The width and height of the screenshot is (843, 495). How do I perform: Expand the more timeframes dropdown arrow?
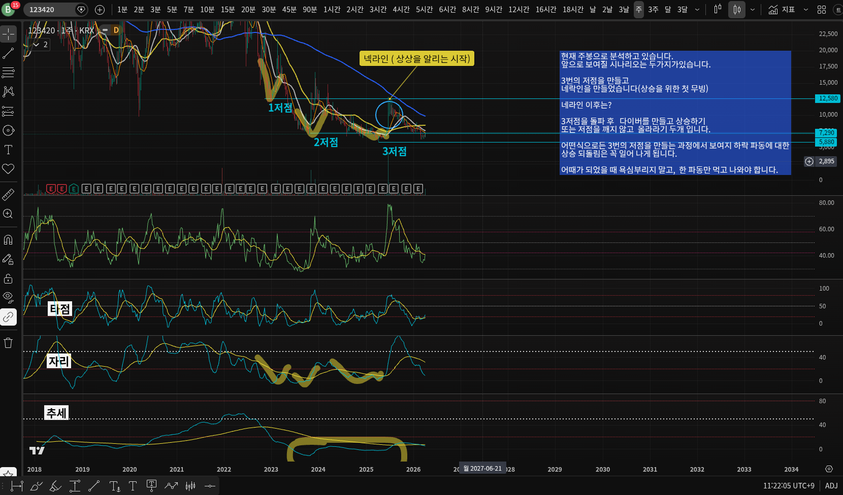[697, 10]
